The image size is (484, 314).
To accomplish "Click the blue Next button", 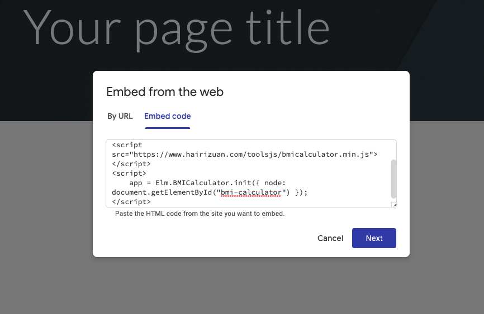I will pyautogui.click(x=374, y=238).
